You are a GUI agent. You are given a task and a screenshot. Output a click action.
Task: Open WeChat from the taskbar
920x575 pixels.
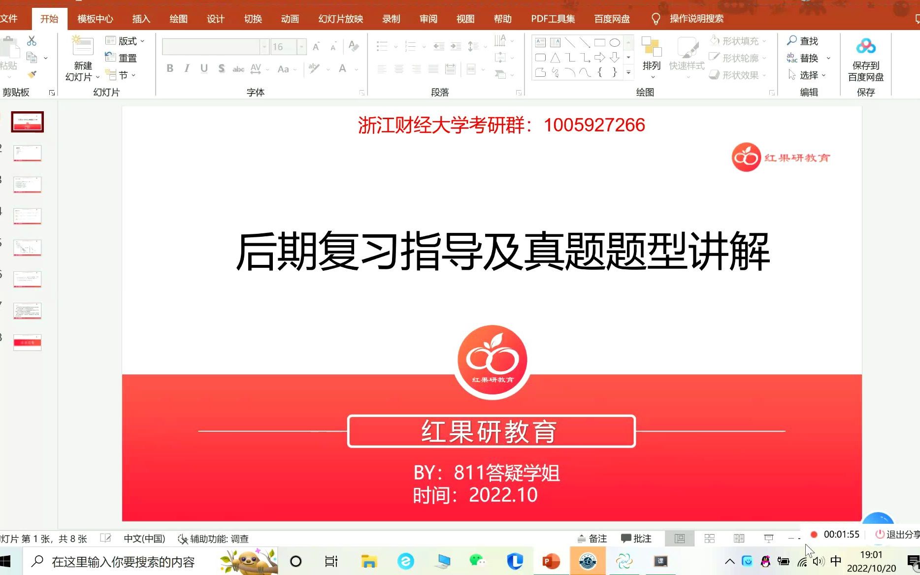477,561
